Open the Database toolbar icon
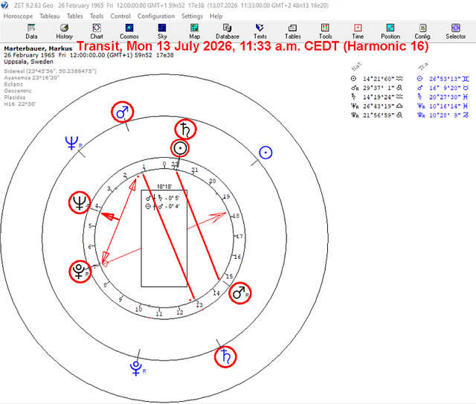 pyautogui.click(x=228, y=28)
